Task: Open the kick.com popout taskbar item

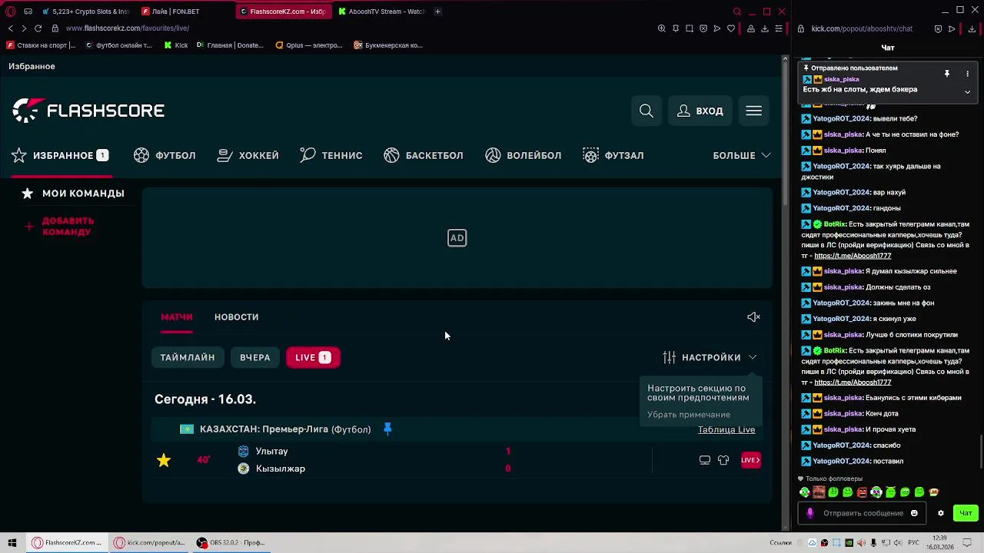Action: (149, 542)
